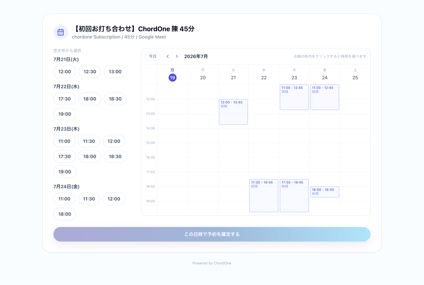Viewport: 424px width, 285px height.
Task: Click Friday 11:00 - 12:45 candidate block
Action: click(x=325, y=97)
